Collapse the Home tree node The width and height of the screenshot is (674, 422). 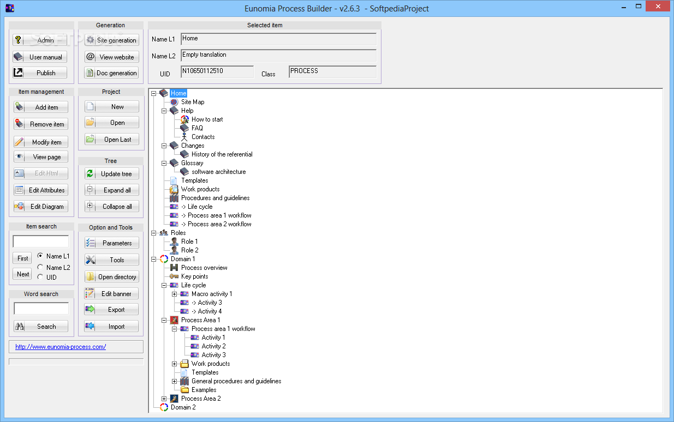click(154, 93)
